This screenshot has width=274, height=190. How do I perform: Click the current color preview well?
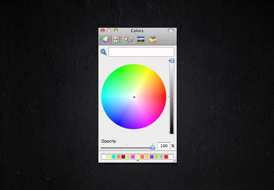(141, 52)
